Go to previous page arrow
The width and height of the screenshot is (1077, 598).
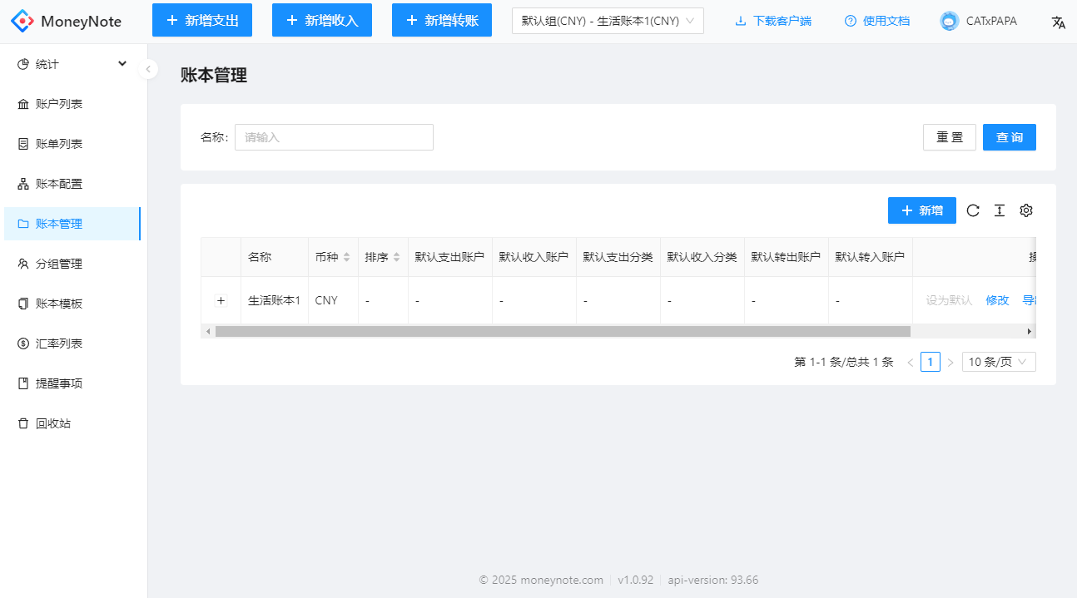(x=911, y=362)
